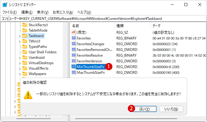Click the data cell 0x00000190 (400)
The image size is (207, 122).
[166, 73]
